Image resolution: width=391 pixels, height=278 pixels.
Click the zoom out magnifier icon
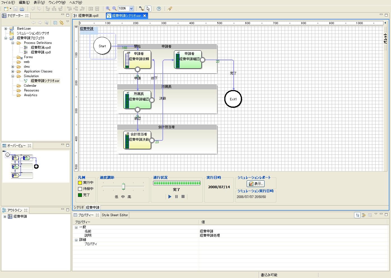click(x=114, y=9)
